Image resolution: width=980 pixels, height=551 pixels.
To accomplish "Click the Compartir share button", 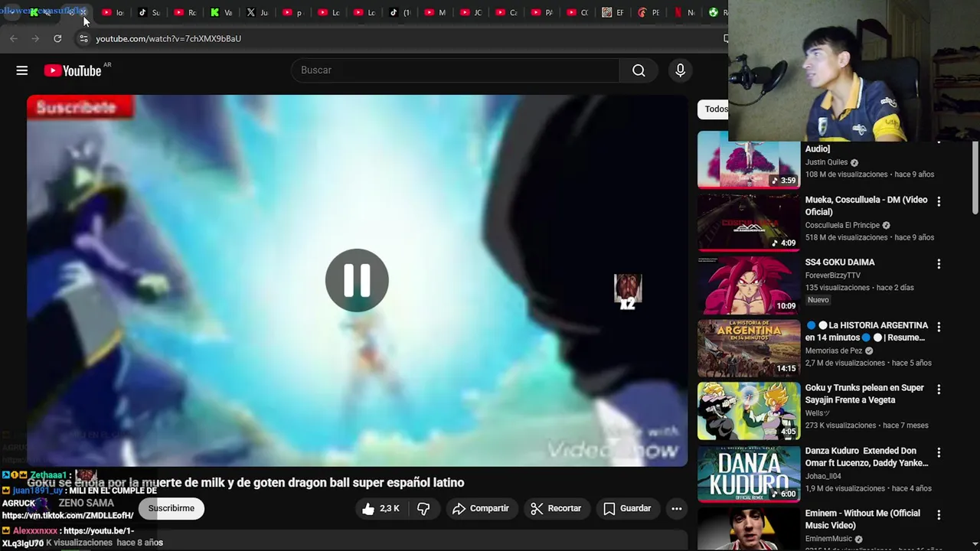I will pyautogui.click(x=481, y=508).
